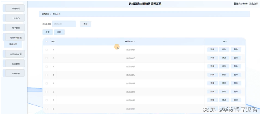
Task: Click 修改 for 商品分类5
Action: [x=224, y=75]
